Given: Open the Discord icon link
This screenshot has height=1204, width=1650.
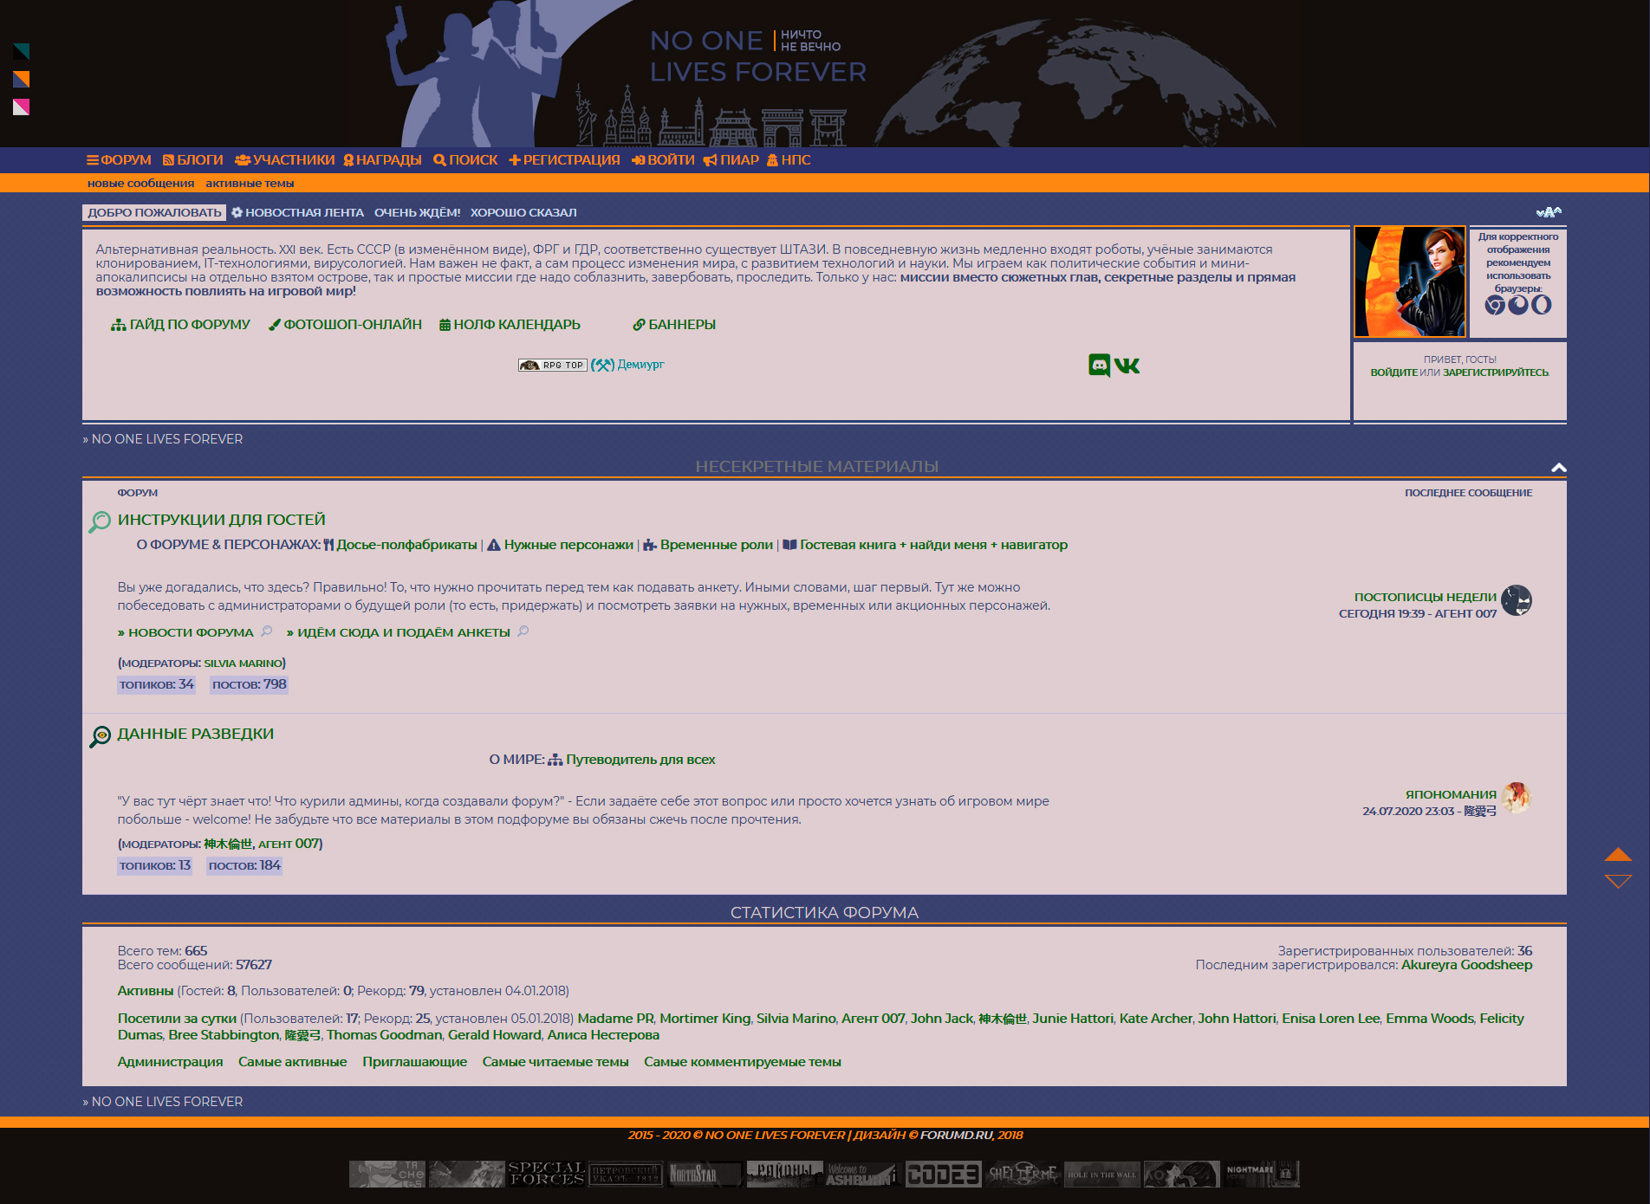Looking at the screenshot, I should click(1099, 366).
